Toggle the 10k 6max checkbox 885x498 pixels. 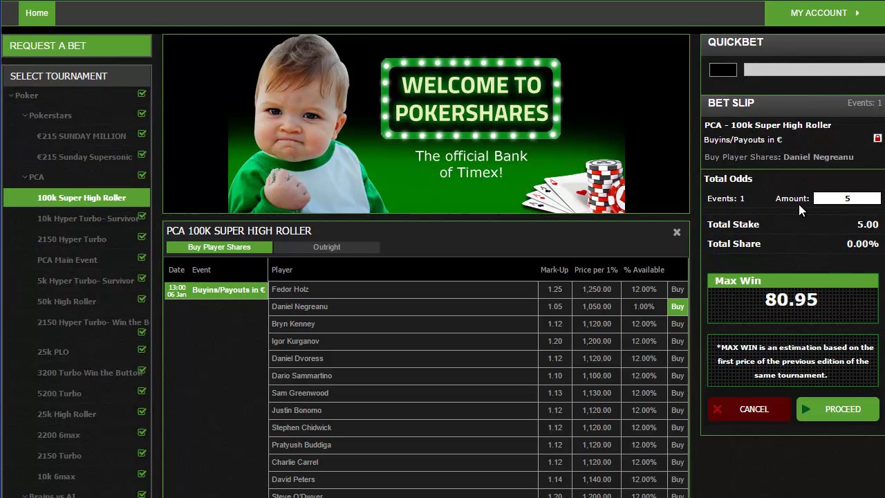(142, 474)
